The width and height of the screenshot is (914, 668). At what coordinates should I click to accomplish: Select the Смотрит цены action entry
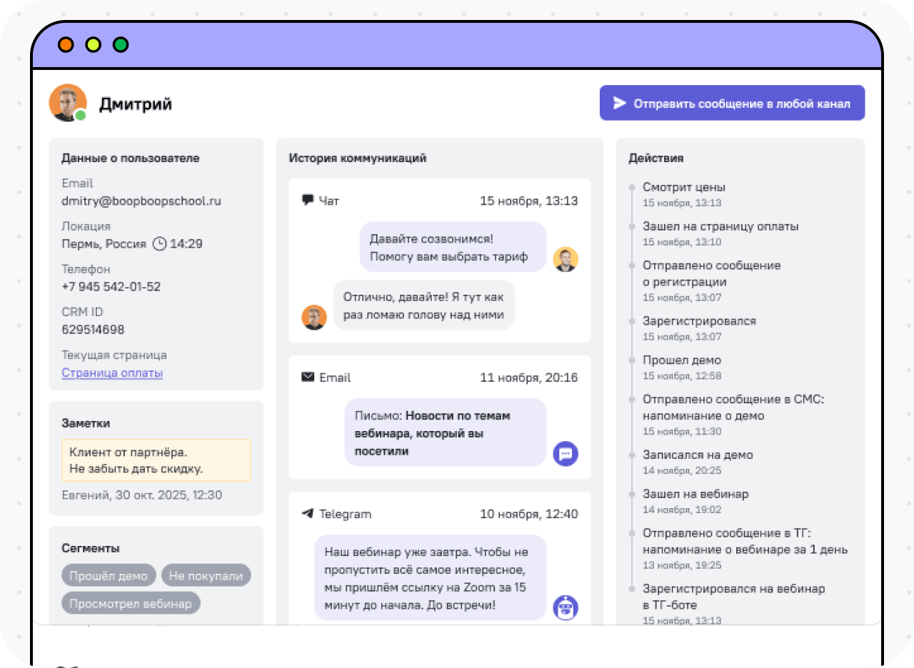coord(684,194)
